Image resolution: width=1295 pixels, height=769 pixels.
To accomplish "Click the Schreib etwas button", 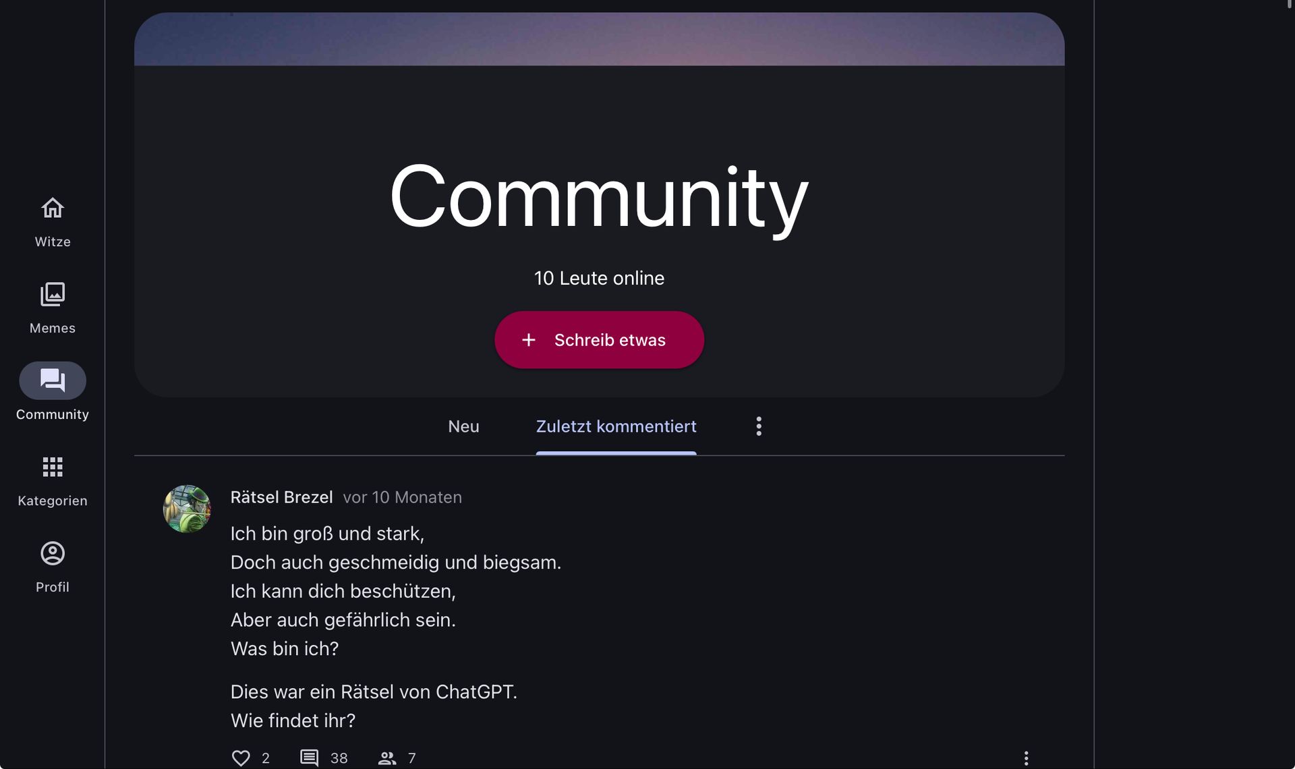I will point(599,340).
